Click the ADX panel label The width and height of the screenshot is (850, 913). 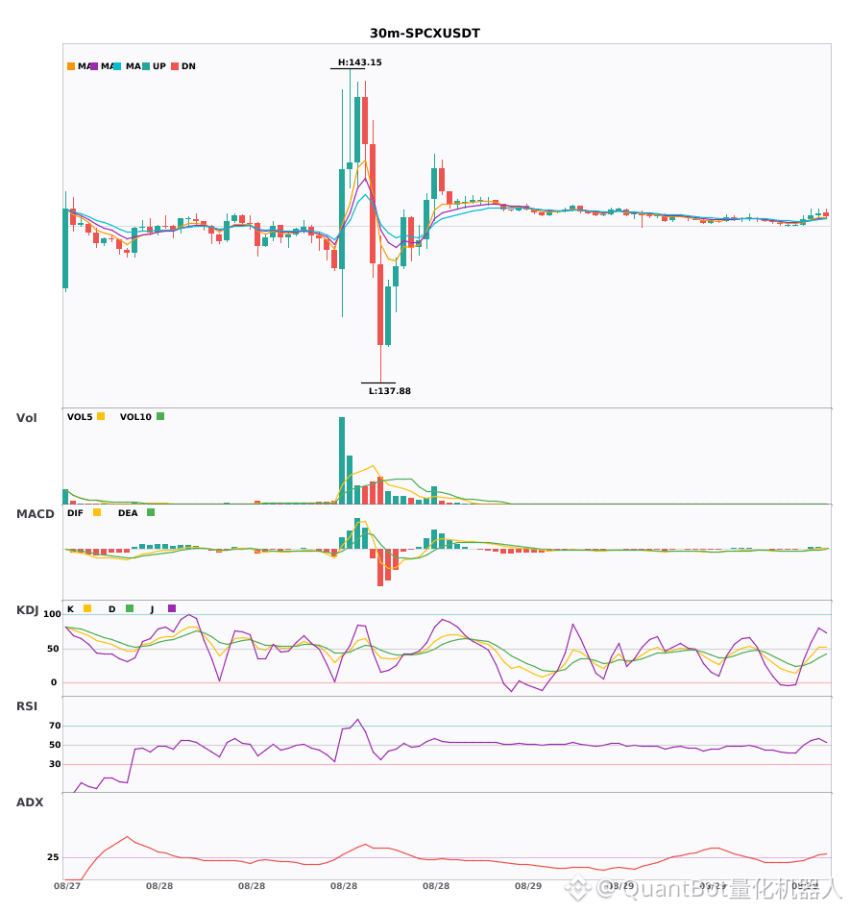30,802
